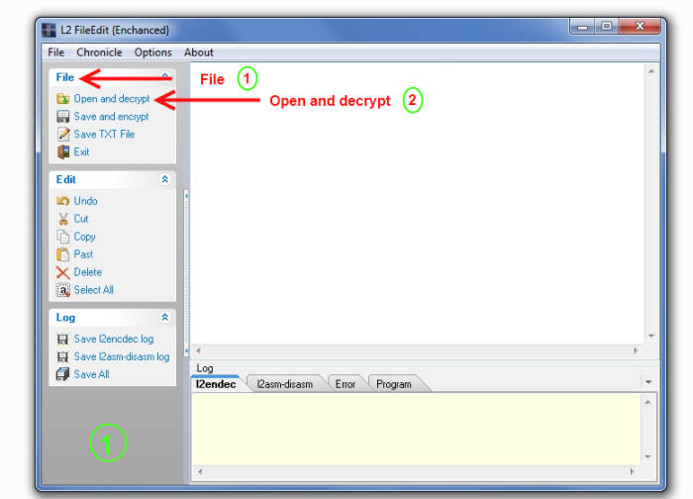
Task: Click the Select All icon
Action: pyautogui.click(x=63, y=290)
